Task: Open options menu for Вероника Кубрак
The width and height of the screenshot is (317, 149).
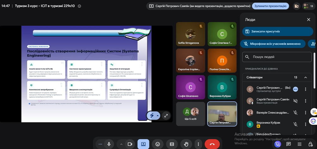Action: [306, 124]
